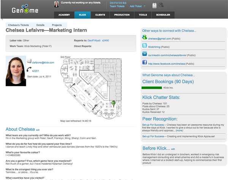Open the PRODUCTION menu tab
The width and height of the screenshot is (228, 180).
122,15
